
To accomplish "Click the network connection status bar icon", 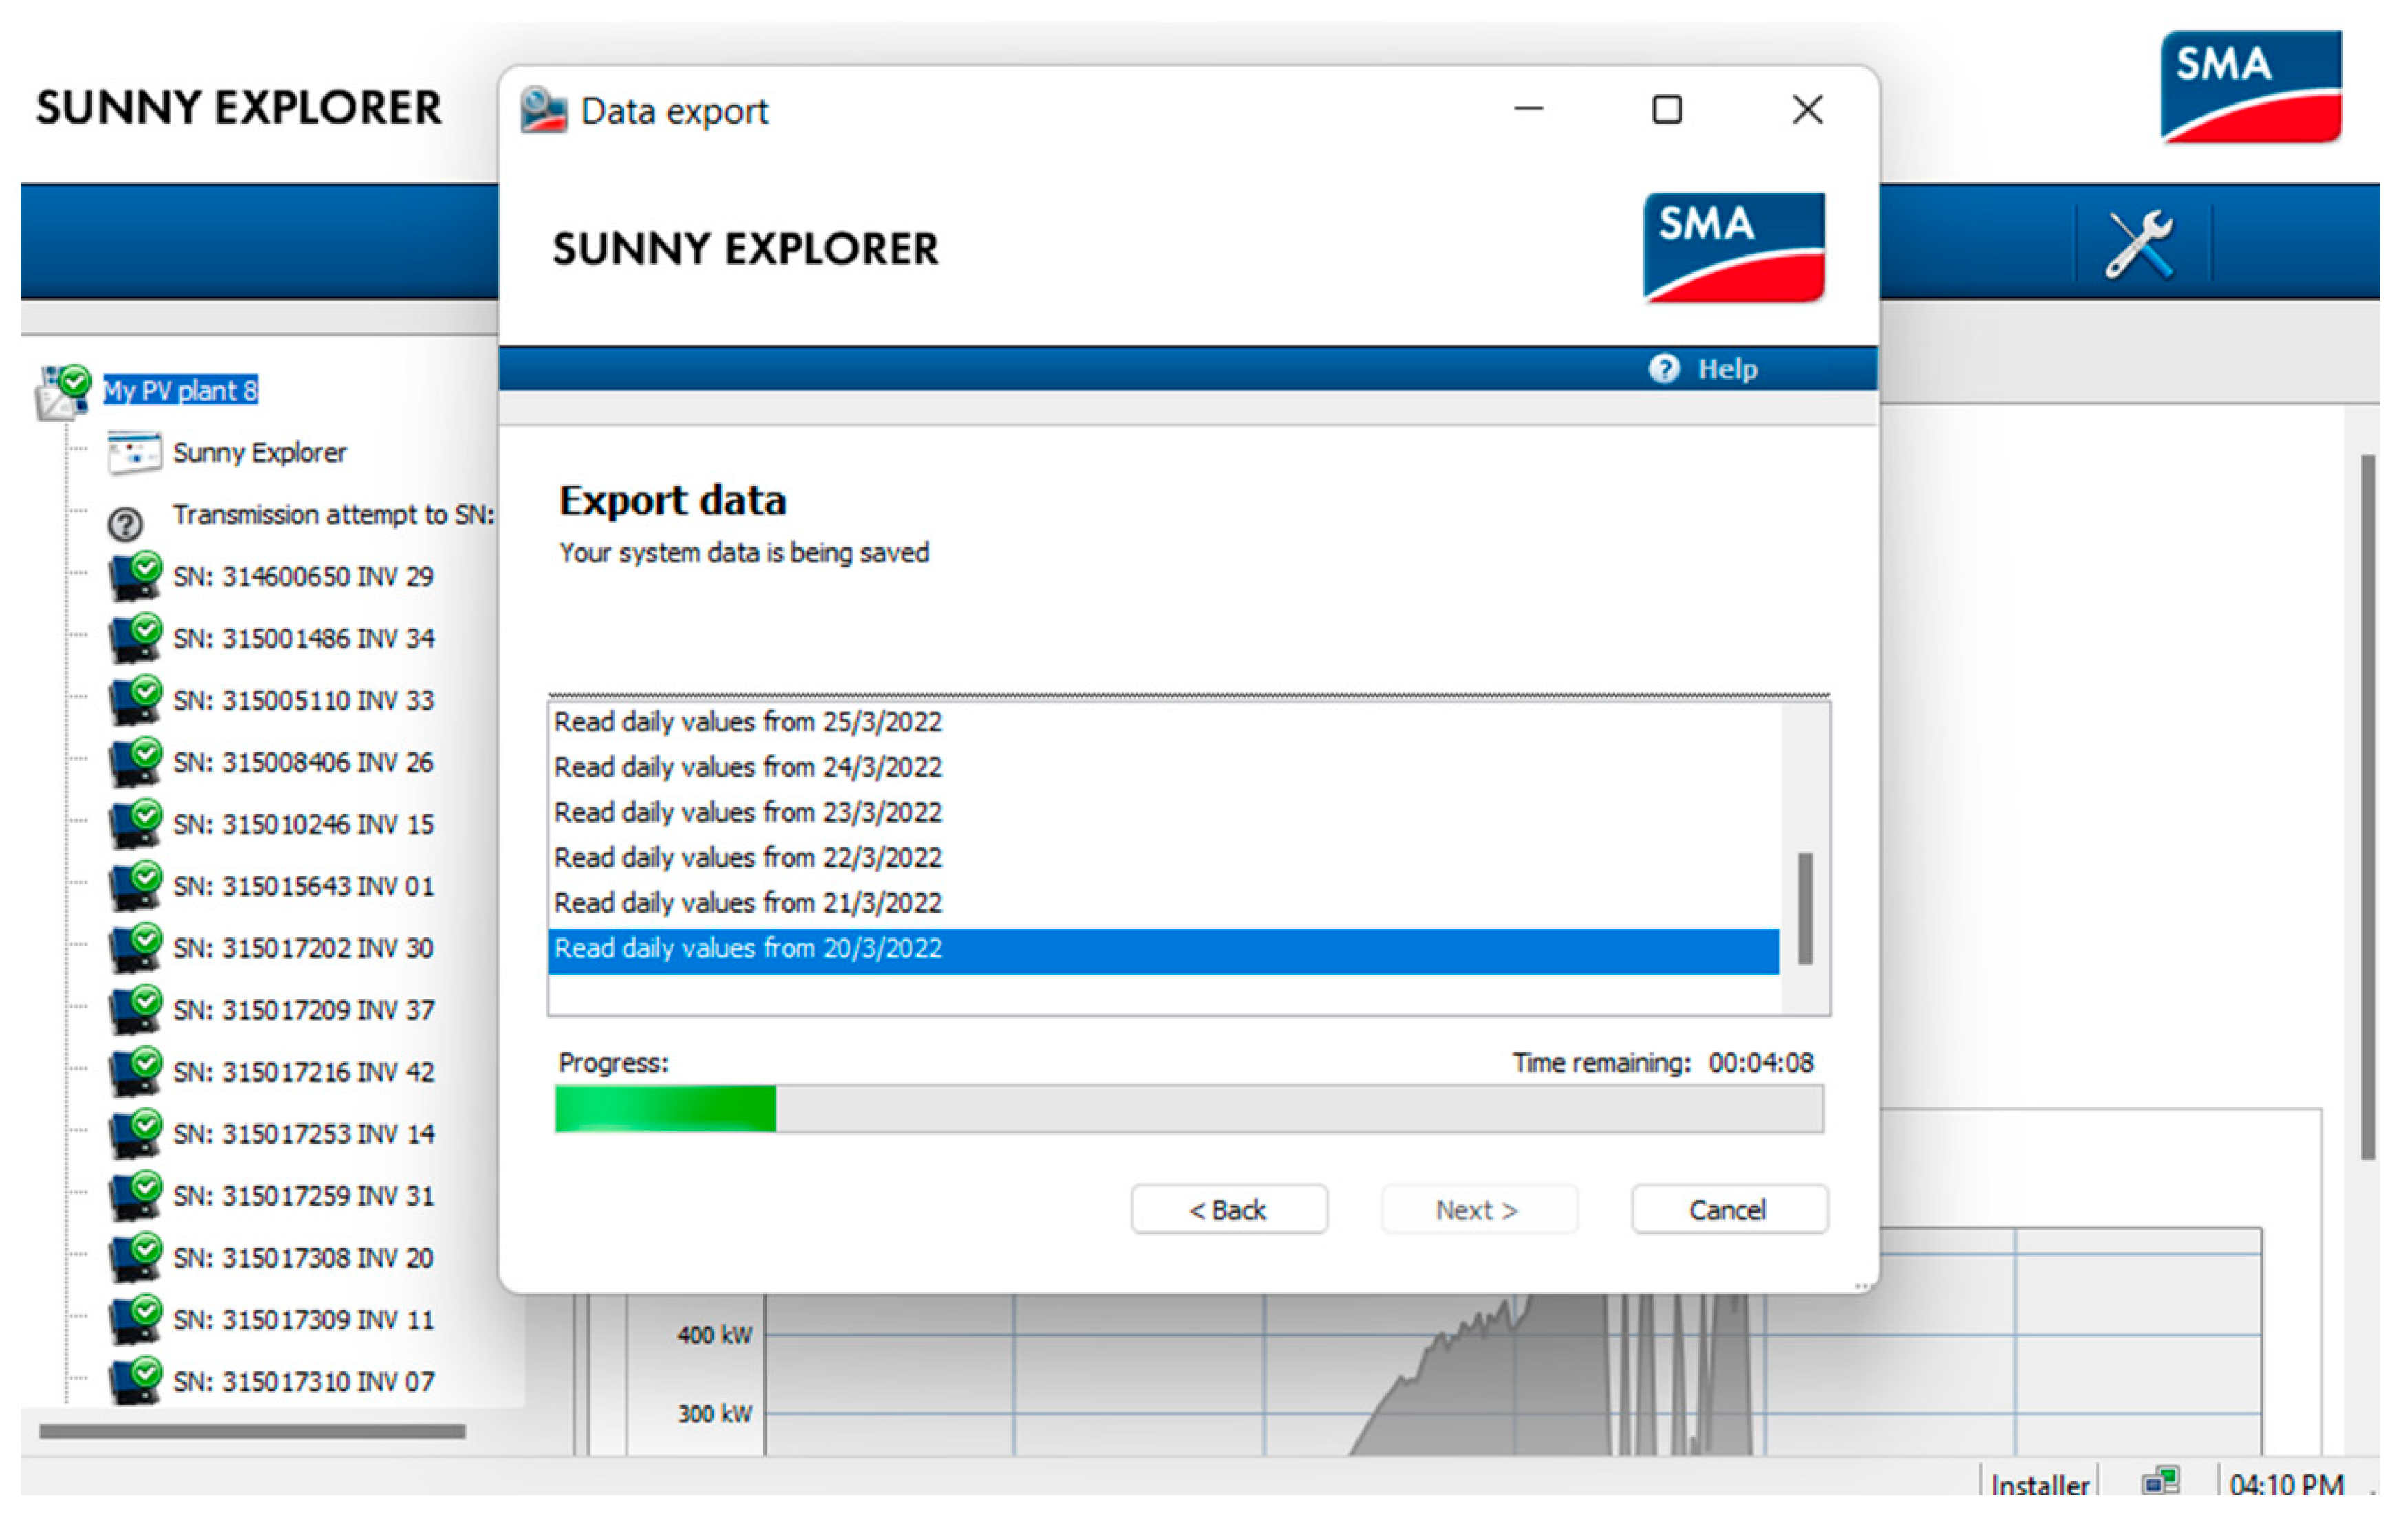I will pyautogui.click(x=2161, y=1481).
